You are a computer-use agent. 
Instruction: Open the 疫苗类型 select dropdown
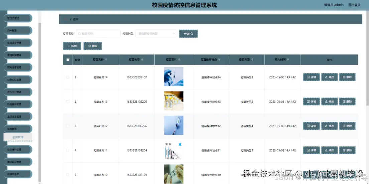156,34
